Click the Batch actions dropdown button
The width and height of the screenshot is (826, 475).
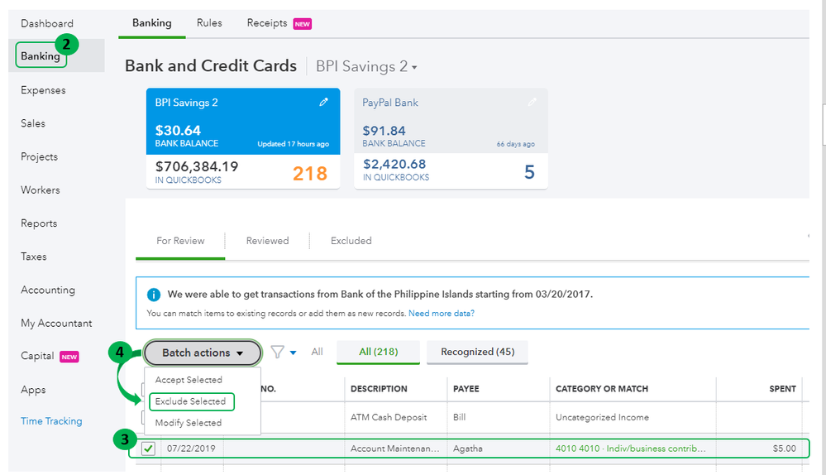point(203,353)
